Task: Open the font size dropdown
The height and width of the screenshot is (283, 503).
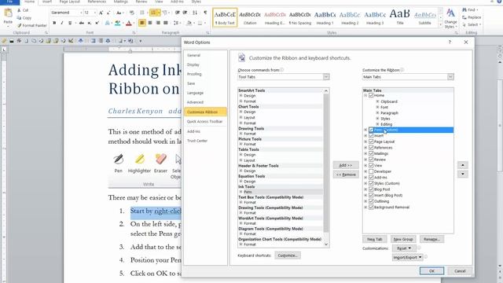Action: pyautogui.click(x=95, y=13)
